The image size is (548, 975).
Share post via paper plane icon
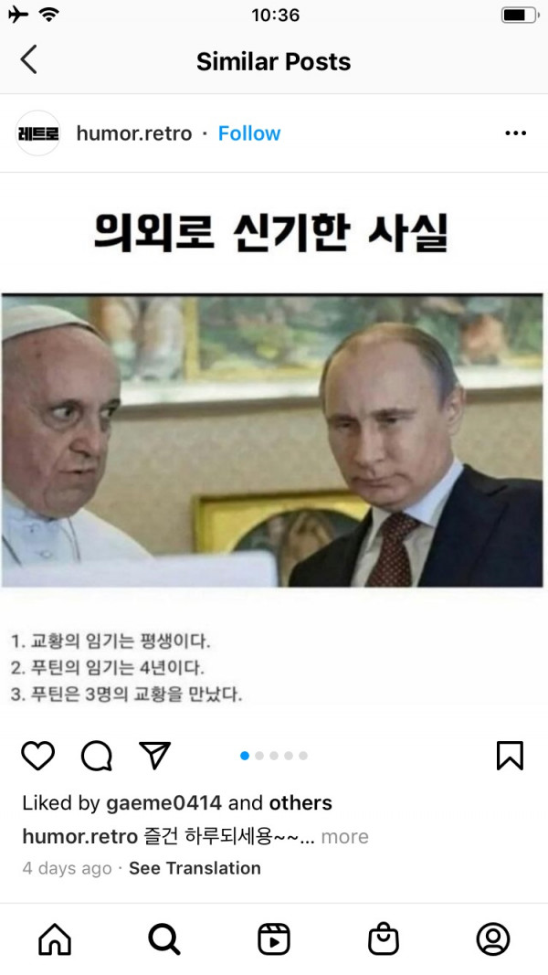pos(154,756)
